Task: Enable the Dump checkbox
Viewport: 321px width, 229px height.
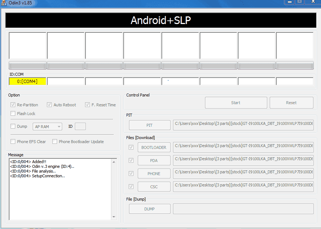Action: click(x=13, y=126)
